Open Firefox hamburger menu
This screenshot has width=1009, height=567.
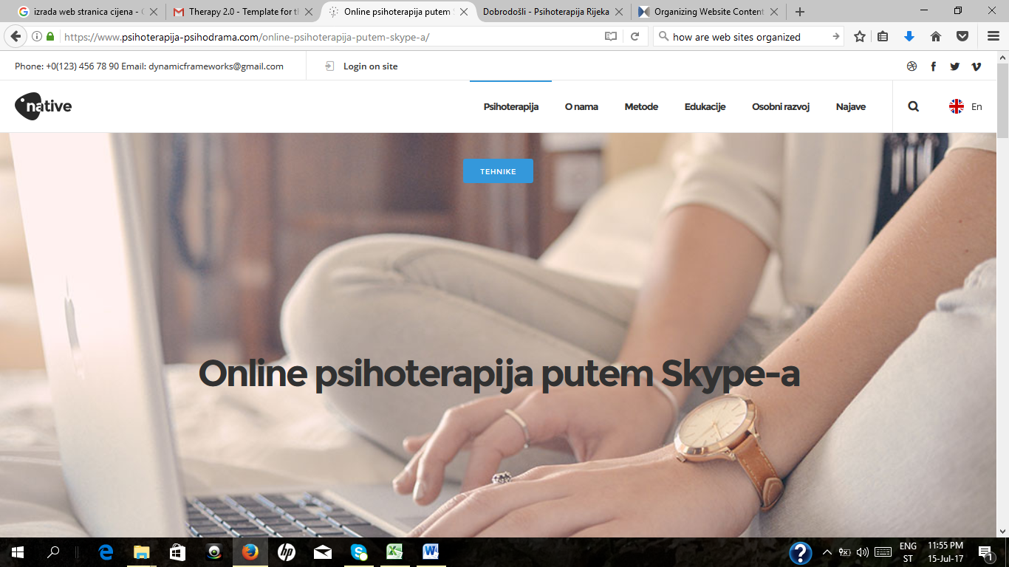(x=993, y=36)
